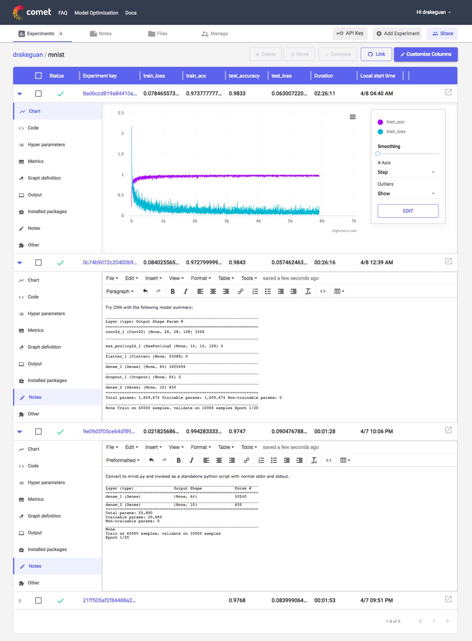Screen dimensions: 472x641
Task: Sort by the test_accuracy column header
Action: [x=244, y=76]
